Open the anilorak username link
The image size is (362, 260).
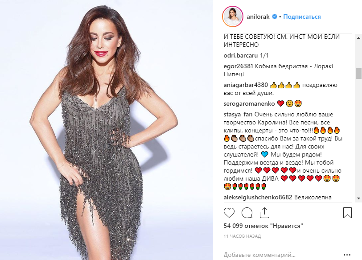point(258,17)
